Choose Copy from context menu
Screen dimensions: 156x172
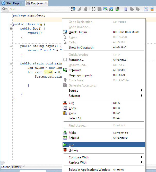coord(104,108)
